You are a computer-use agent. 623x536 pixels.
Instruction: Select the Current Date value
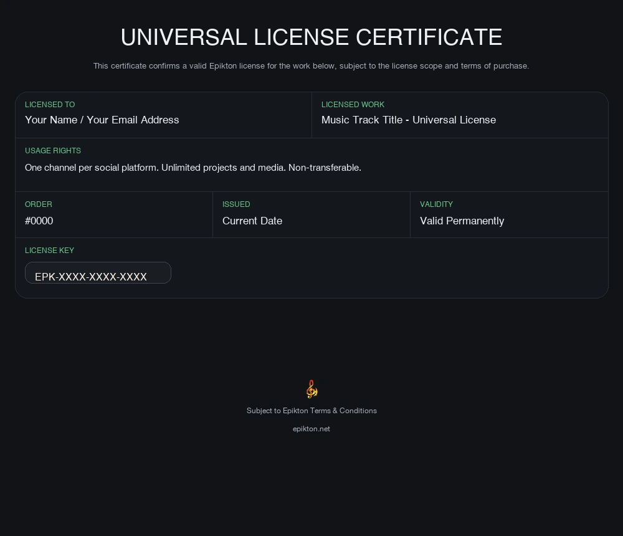point(252,221)
